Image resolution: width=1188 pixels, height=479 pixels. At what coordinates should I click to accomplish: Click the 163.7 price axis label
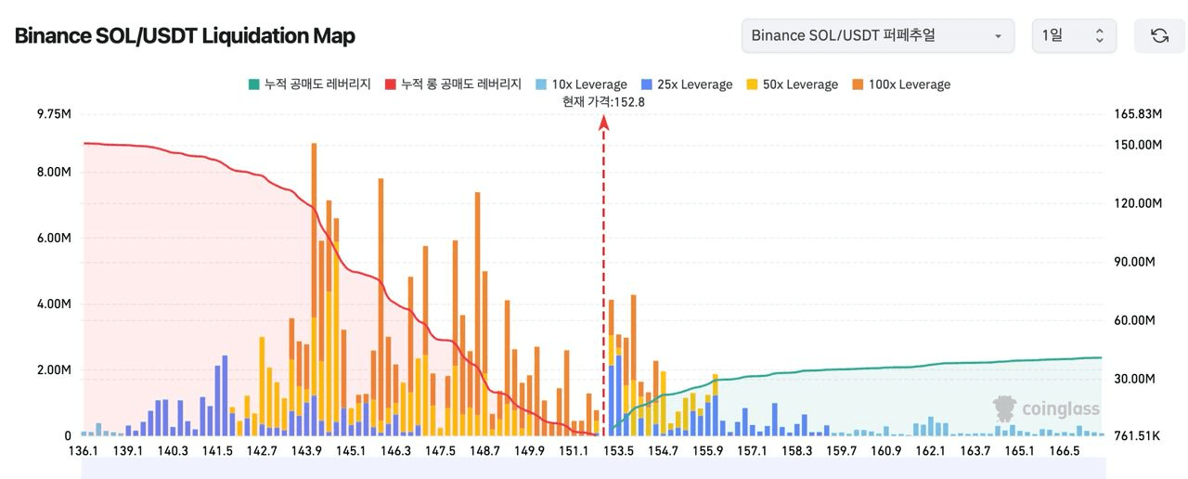(975, 451)
